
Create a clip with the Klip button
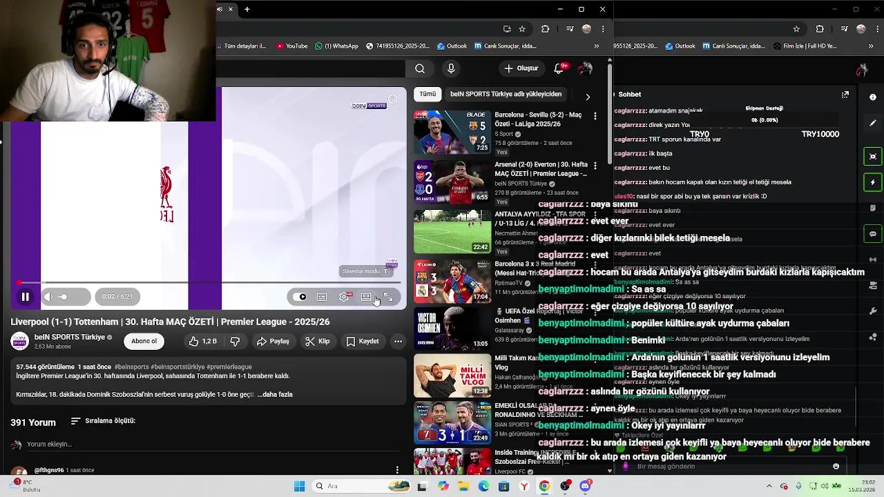(x=318, y=341)
